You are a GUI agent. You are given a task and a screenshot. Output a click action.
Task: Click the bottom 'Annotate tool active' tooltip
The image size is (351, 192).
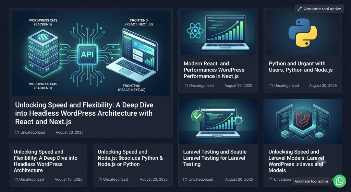click(311, 181)
